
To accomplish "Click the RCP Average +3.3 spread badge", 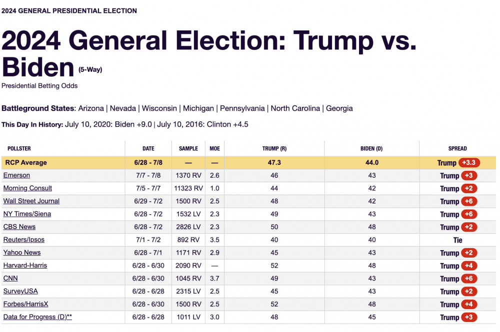I will click(x=470, y=163).
